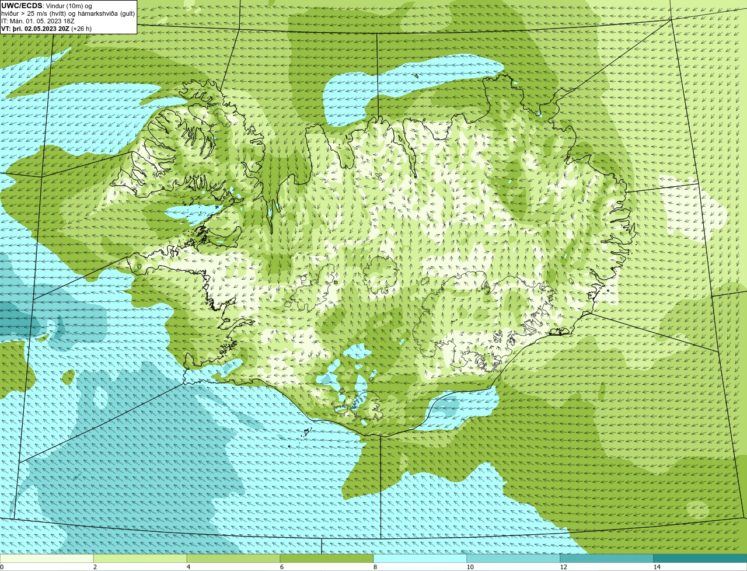Click the dark teal legend swatch above 14
The height and width of the screenshot is (571, 747).
click(x=700, y=558)
